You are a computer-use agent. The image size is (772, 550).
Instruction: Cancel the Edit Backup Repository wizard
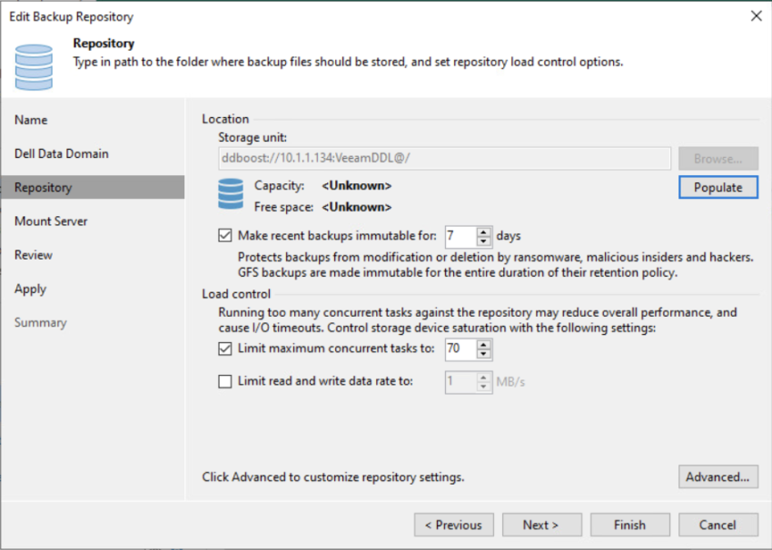pyautogui.click(x=718, y=525)
